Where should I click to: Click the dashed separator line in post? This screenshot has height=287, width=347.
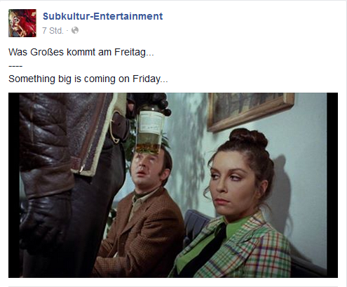click(x=15, y=66)
